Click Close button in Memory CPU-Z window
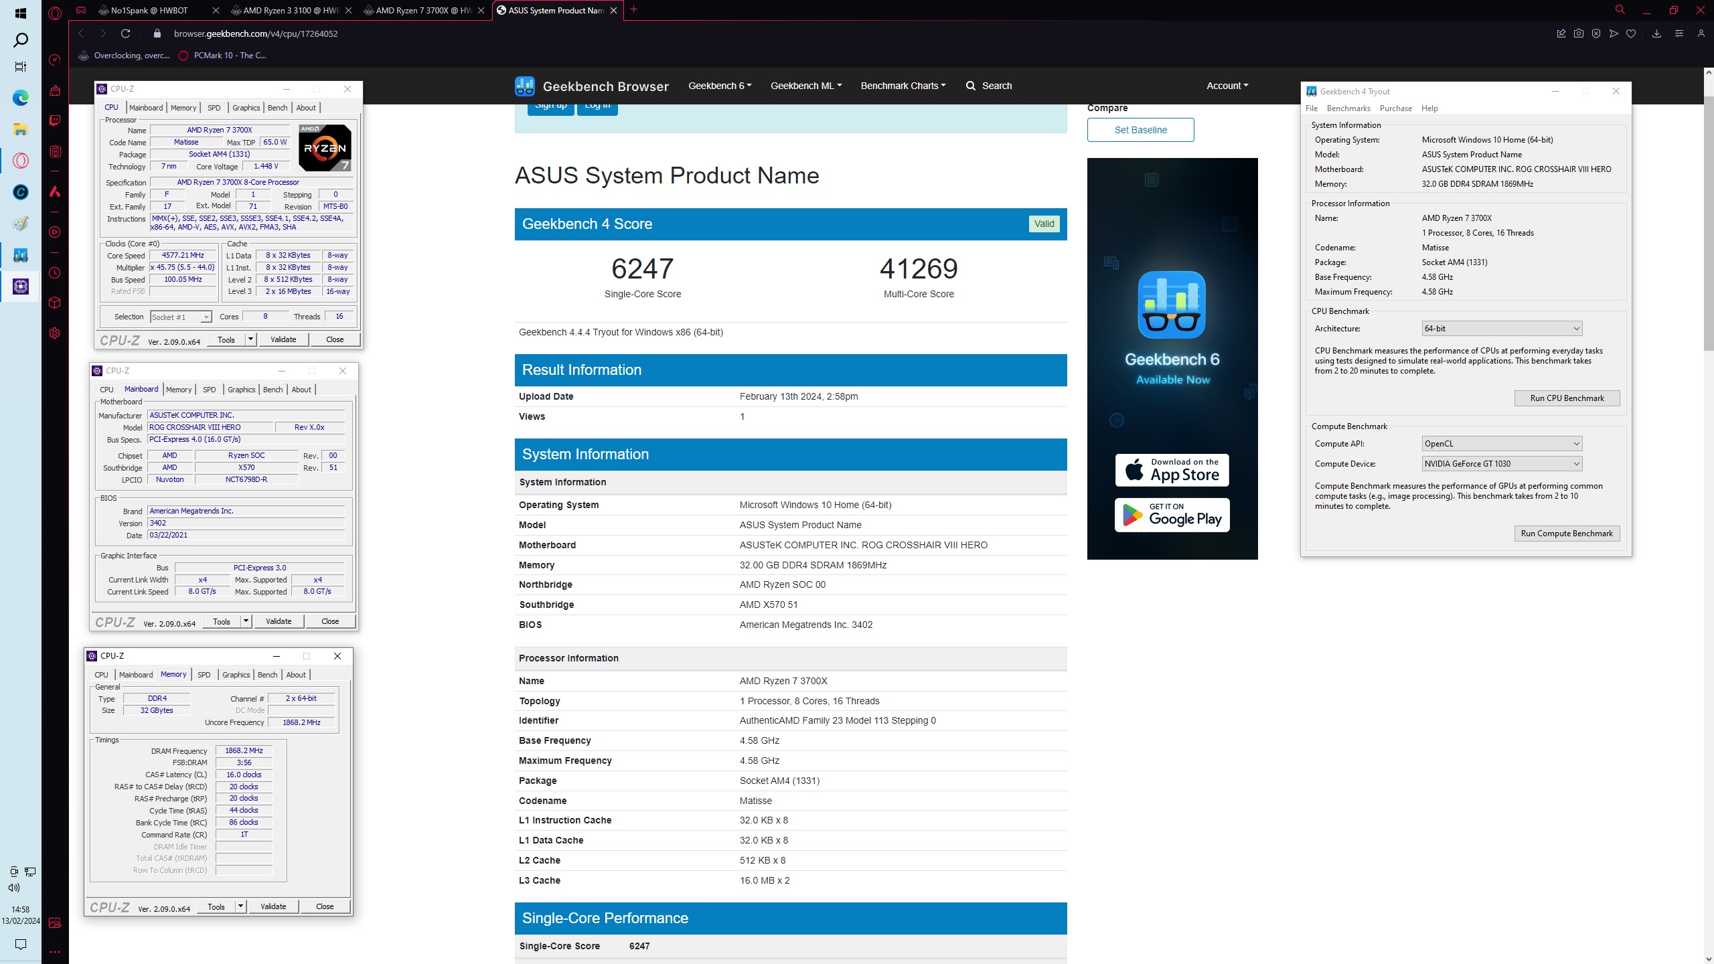Image resolution: width=1714 pixels, height=964 pixels. 325,906
